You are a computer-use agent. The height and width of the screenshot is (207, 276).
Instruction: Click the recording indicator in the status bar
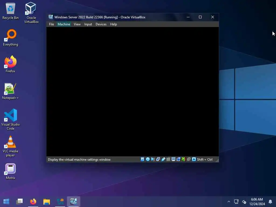click(178, 159)
